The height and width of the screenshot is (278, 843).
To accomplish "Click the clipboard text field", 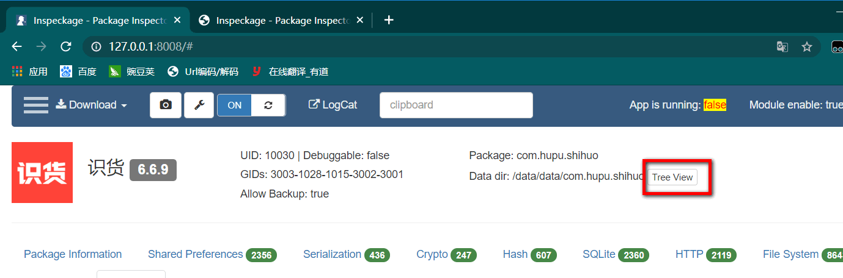I will point(456,105).
